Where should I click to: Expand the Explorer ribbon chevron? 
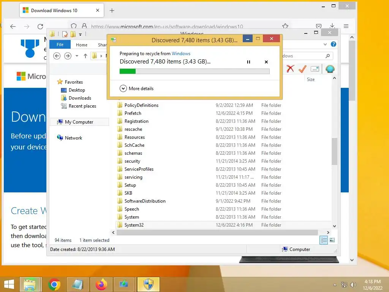click(325, 44)
